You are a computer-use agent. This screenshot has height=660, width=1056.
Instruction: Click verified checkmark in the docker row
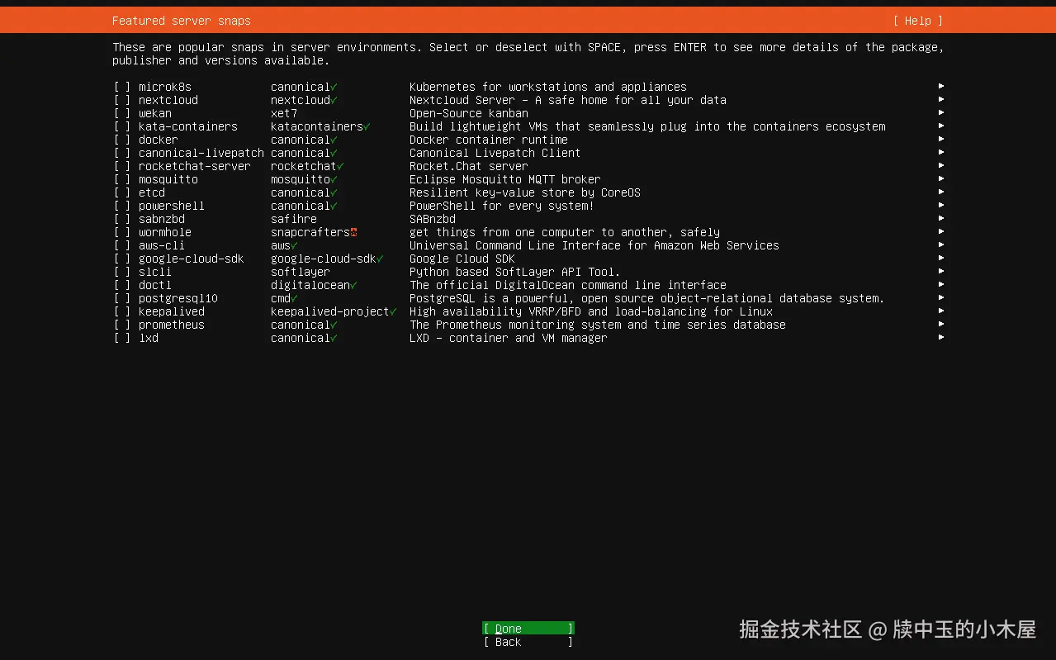click(x=334, y=140)
